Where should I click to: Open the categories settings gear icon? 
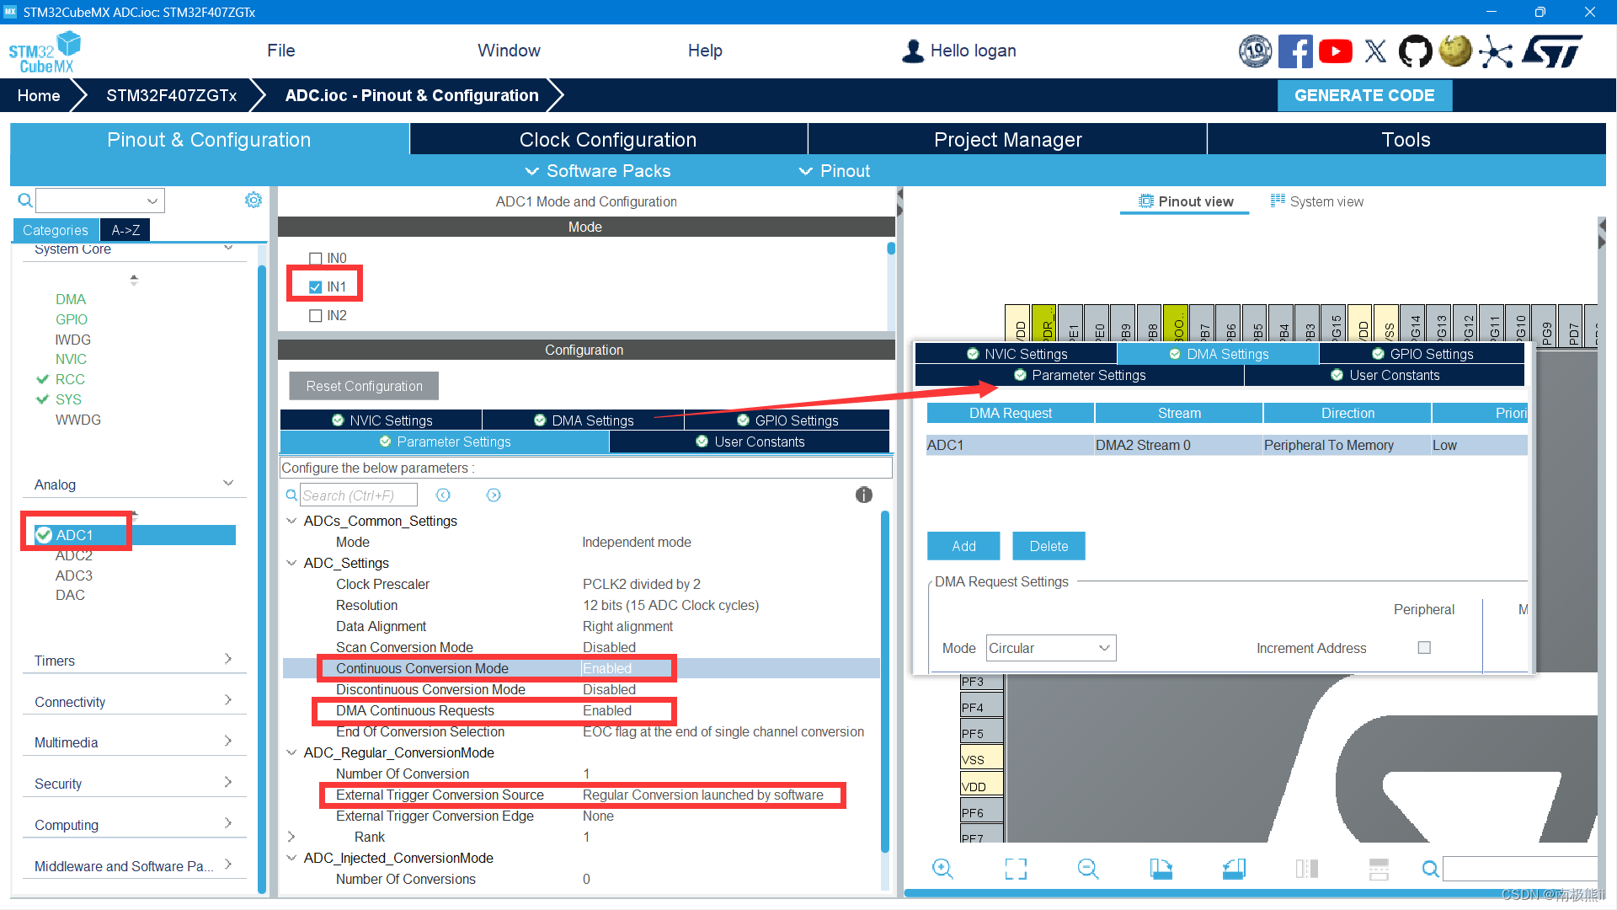point(253,200)
